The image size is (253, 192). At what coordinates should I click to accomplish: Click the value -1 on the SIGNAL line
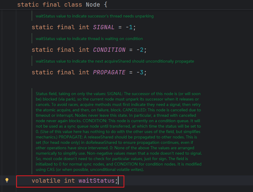coord(129,27)
